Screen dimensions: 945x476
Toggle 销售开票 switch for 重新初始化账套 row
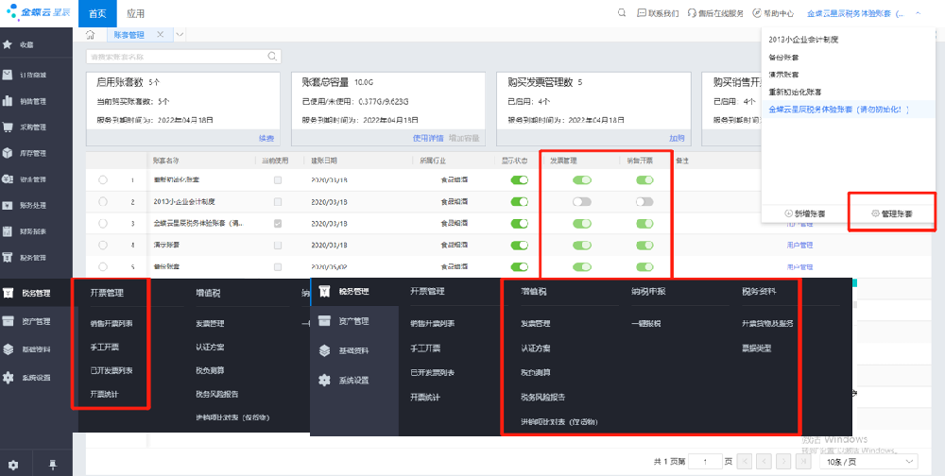(x=644, y=179)
